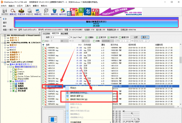Choose 复制到指定文件夹(S) from the context menu
182x123 pixels.
pyautogui.click(x=79, y=92)
